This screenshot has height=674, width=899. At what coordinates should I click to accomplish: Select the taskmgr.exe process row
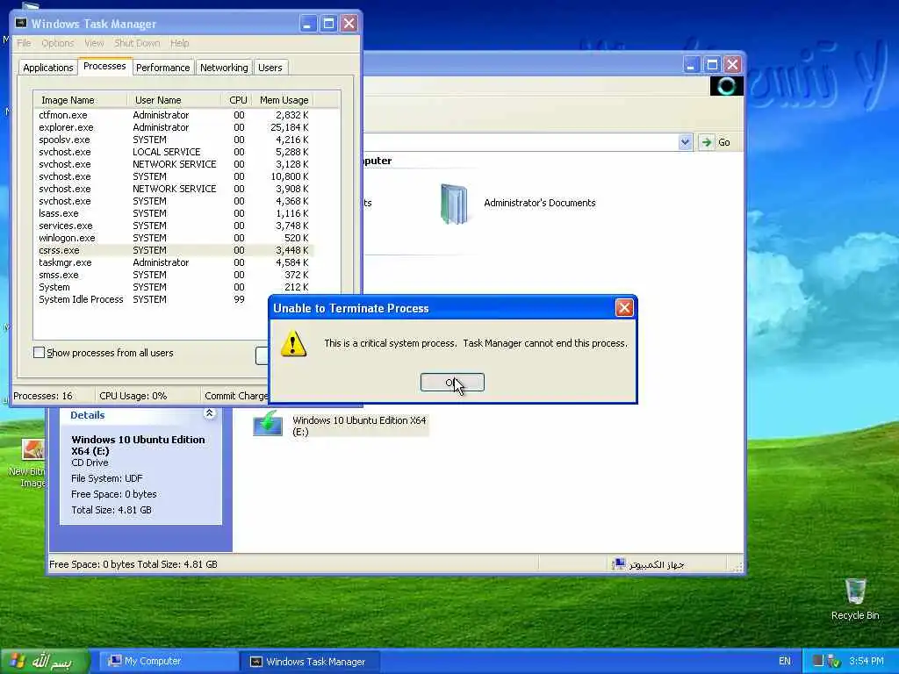(174, 262)
